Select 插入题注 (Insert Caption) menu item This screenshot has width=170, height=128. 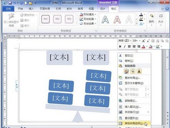coord(134,107)
